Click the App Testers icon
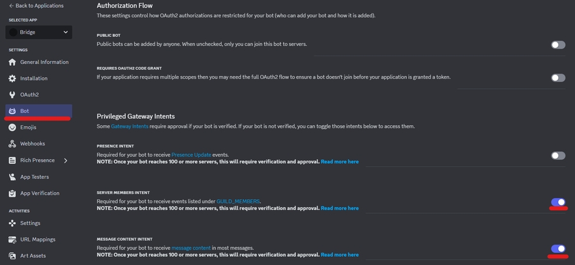The width and height of the screenshot is (575, 265). [12, 177]
